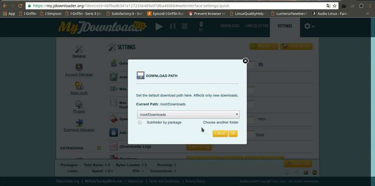The image size is (375, 186).
Task: Click the stop downloads button
Action: (x=185, y=26)
